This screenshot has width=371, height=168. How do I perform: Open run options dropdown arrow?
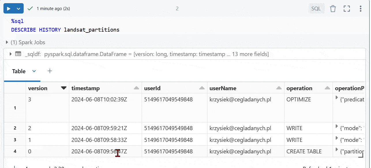tap(19, 9)
